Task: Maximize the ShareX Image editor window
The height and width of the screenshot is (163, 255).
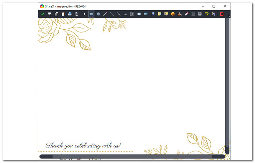Action: pos(214,6)
